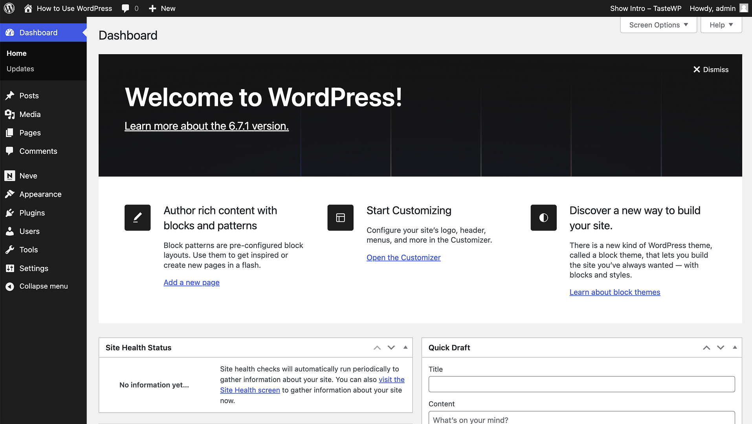This screenshot has height=424, width=752.
Task: Open the Comments speech bubble icon
Action: (x=10, y=151)
